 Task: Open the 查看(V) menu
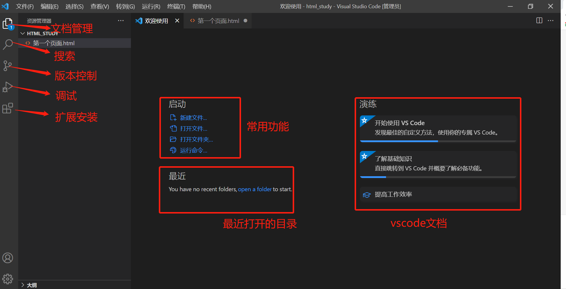[100, 6]
